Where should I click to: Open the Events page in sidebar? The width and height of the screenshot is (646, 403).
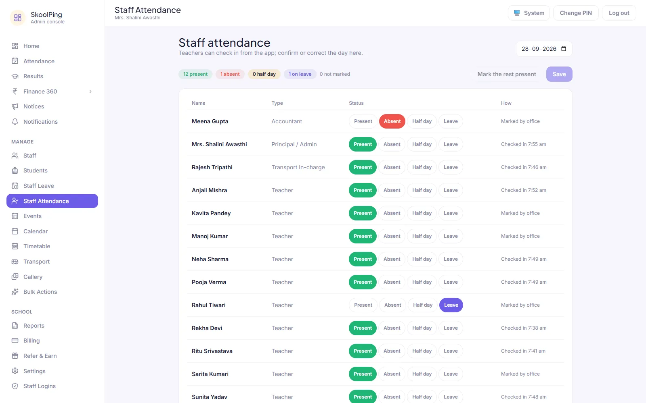pyautogui.click(x=52, y=216)
